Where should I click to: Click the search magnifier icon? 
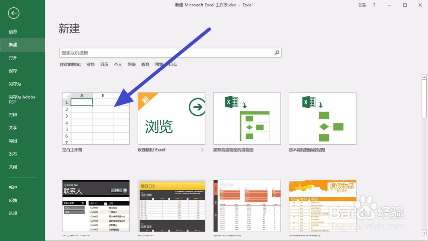pos(277,53)
